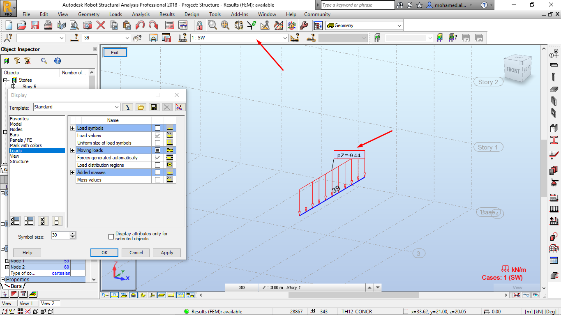This screenshot has width=561, height=315.
Task: Check Display attributes only for selected objects
Action: (x=111, y=237)
